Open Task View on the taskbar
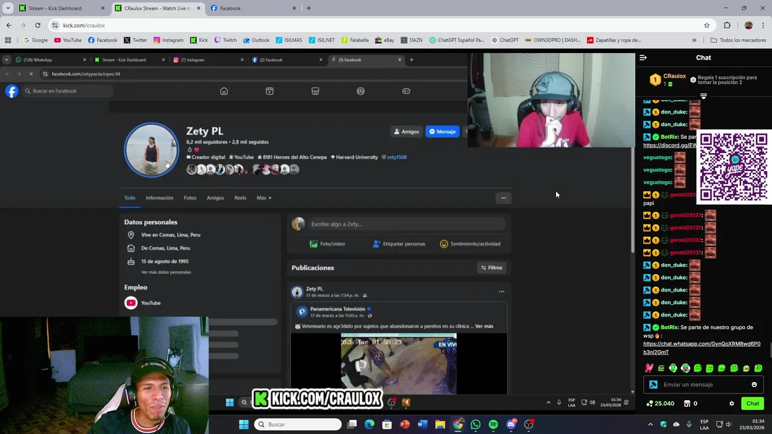772x434 pixels. coord(352,424)
